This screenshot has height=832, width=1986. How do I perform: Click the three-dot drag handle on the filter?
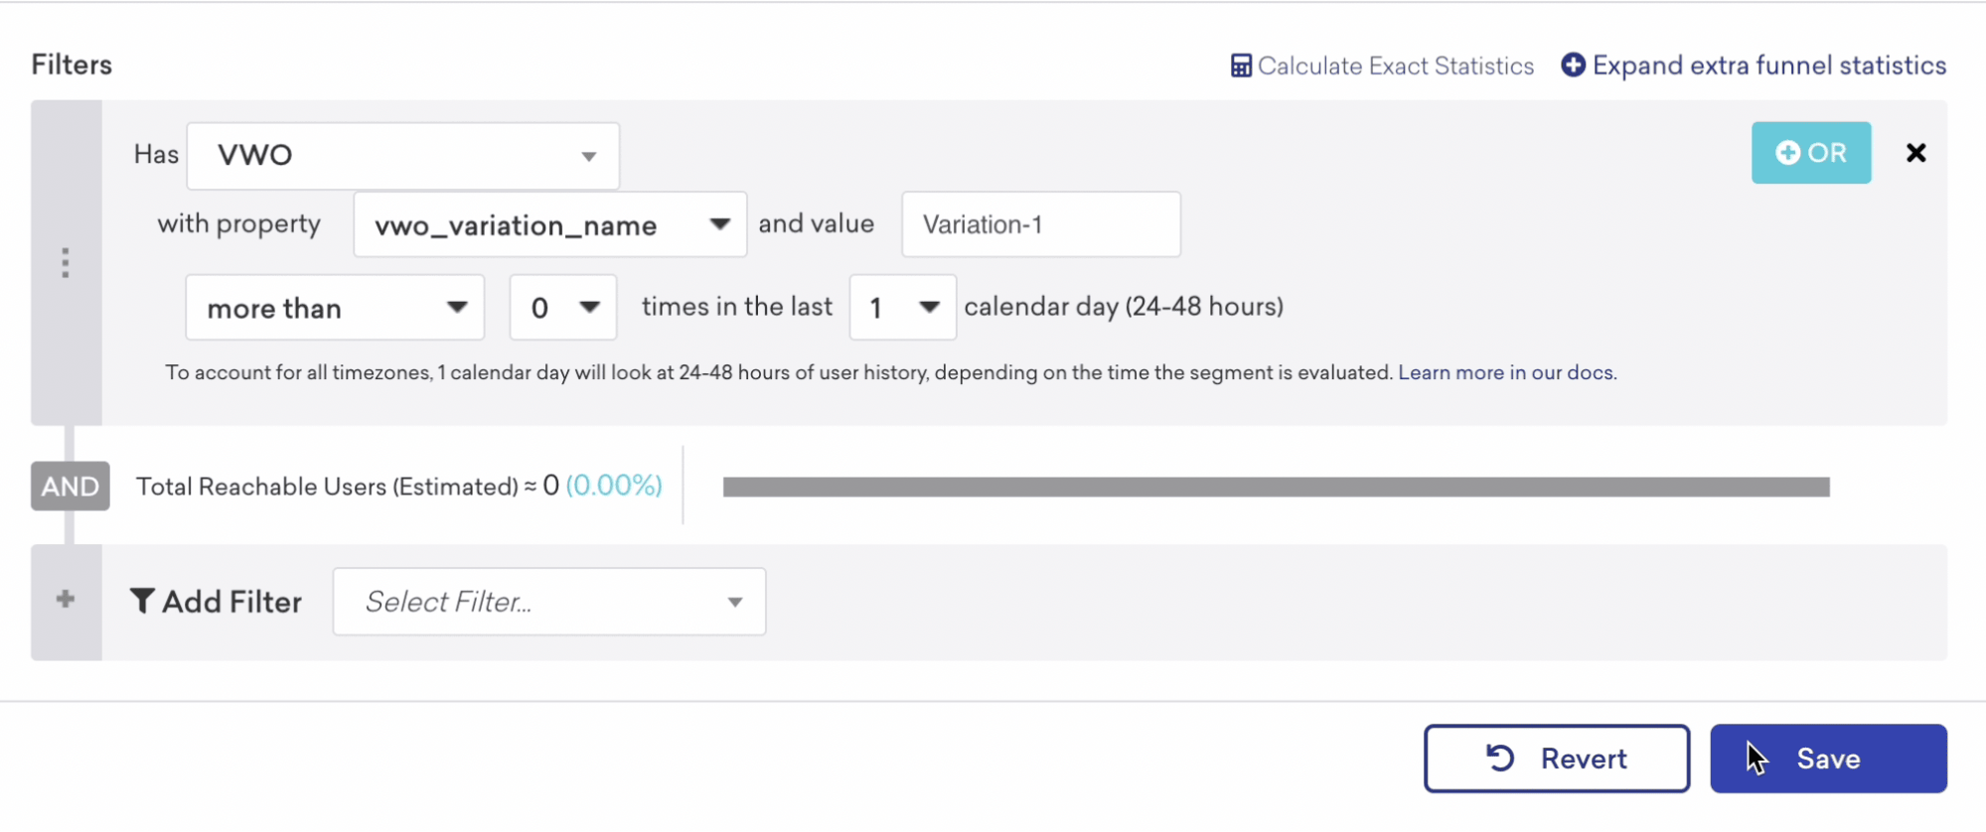coord(66,263)
